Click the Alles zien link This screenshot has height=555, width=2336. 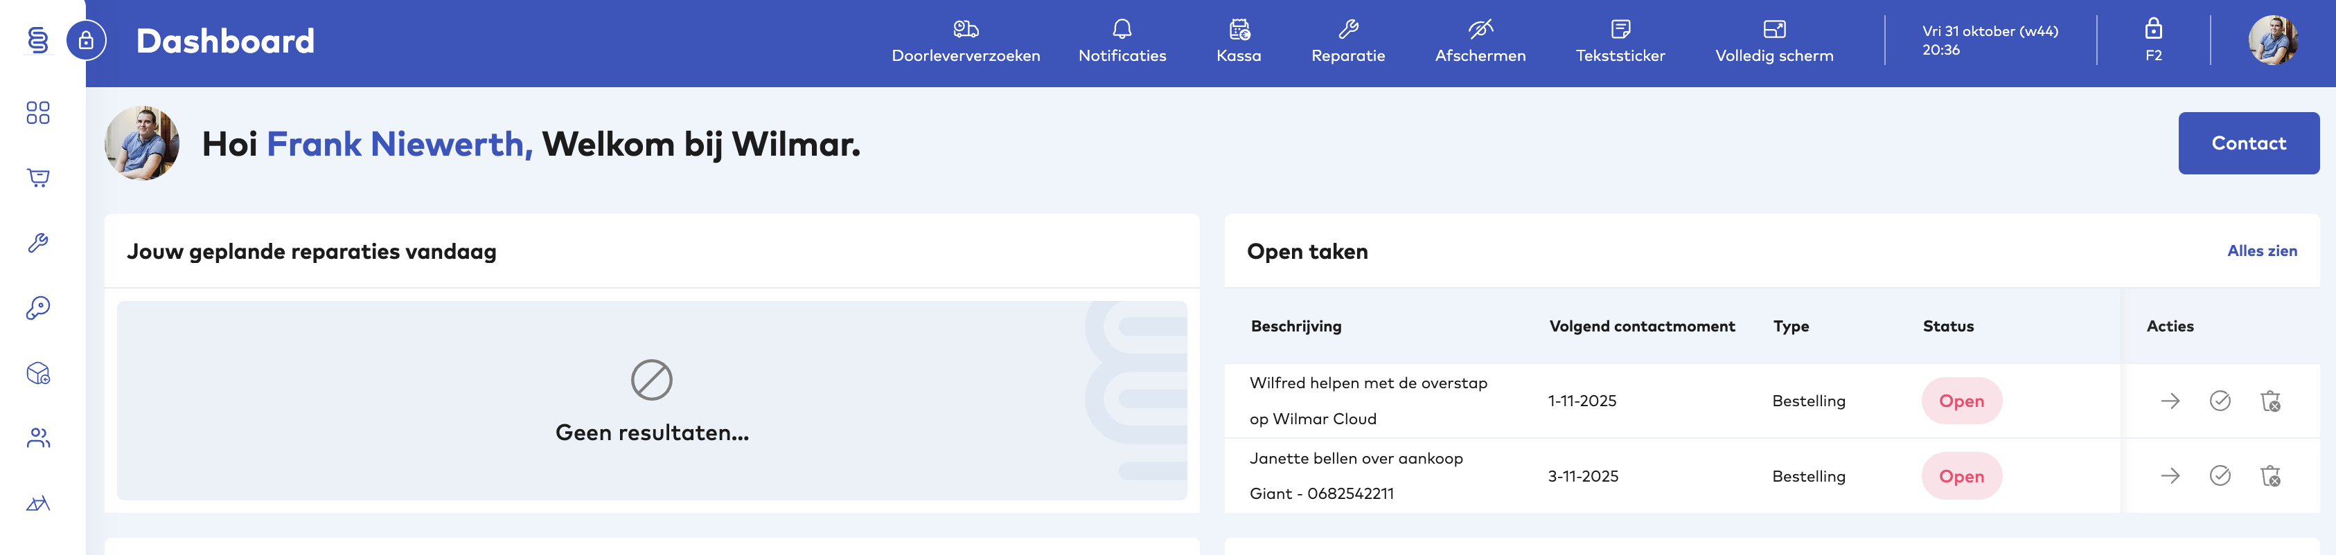(x=2262, y=251)
